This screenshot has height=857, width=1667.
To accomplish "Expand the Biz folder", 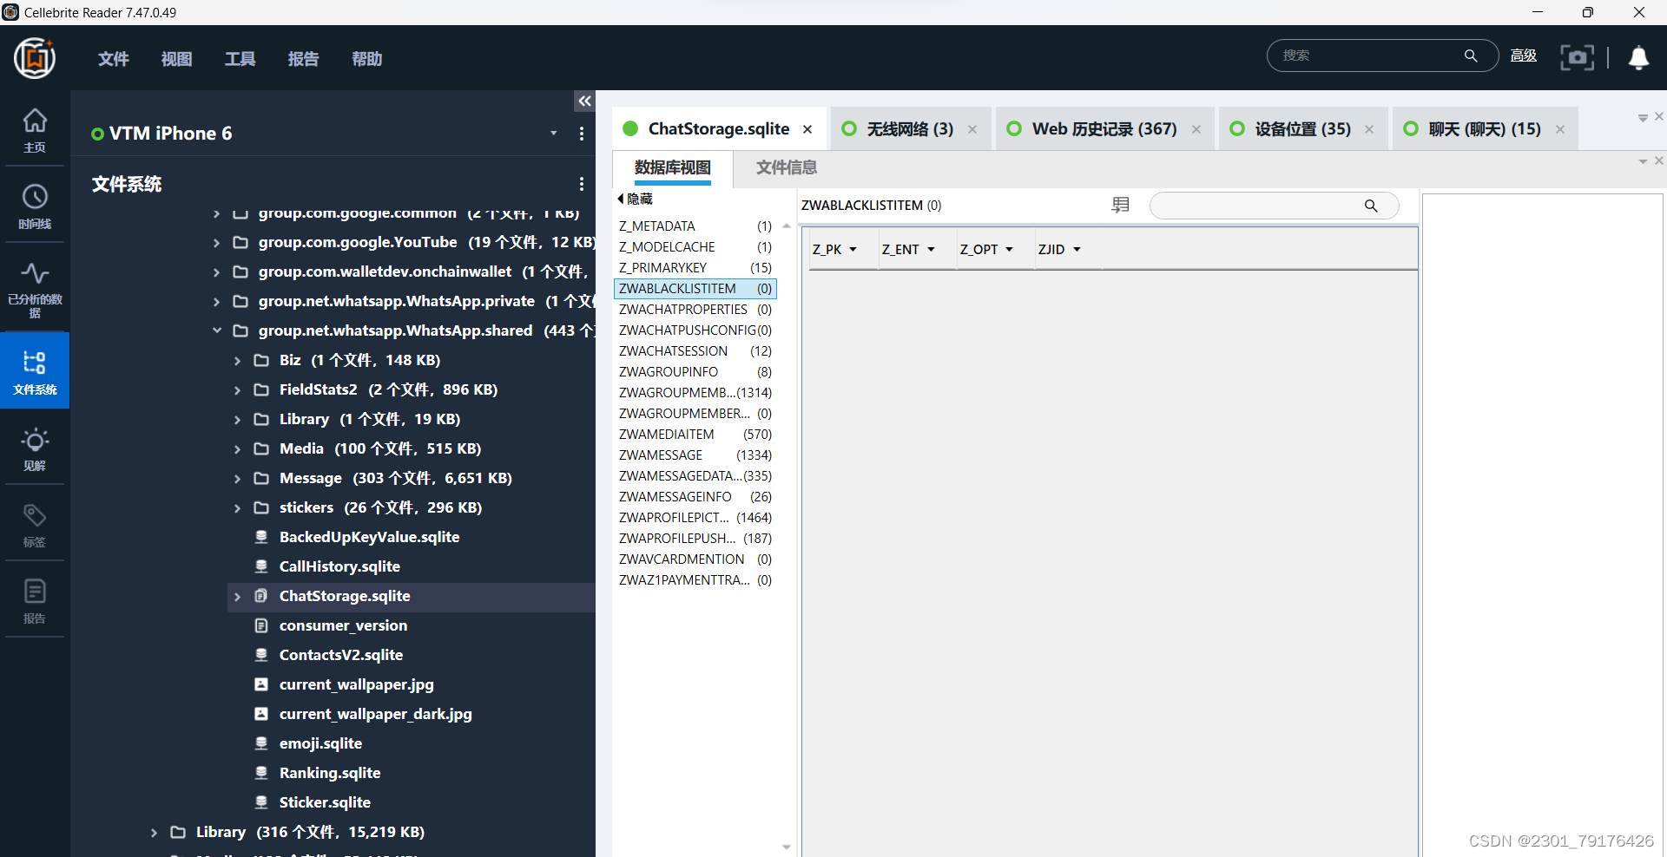I will point(237,361).
